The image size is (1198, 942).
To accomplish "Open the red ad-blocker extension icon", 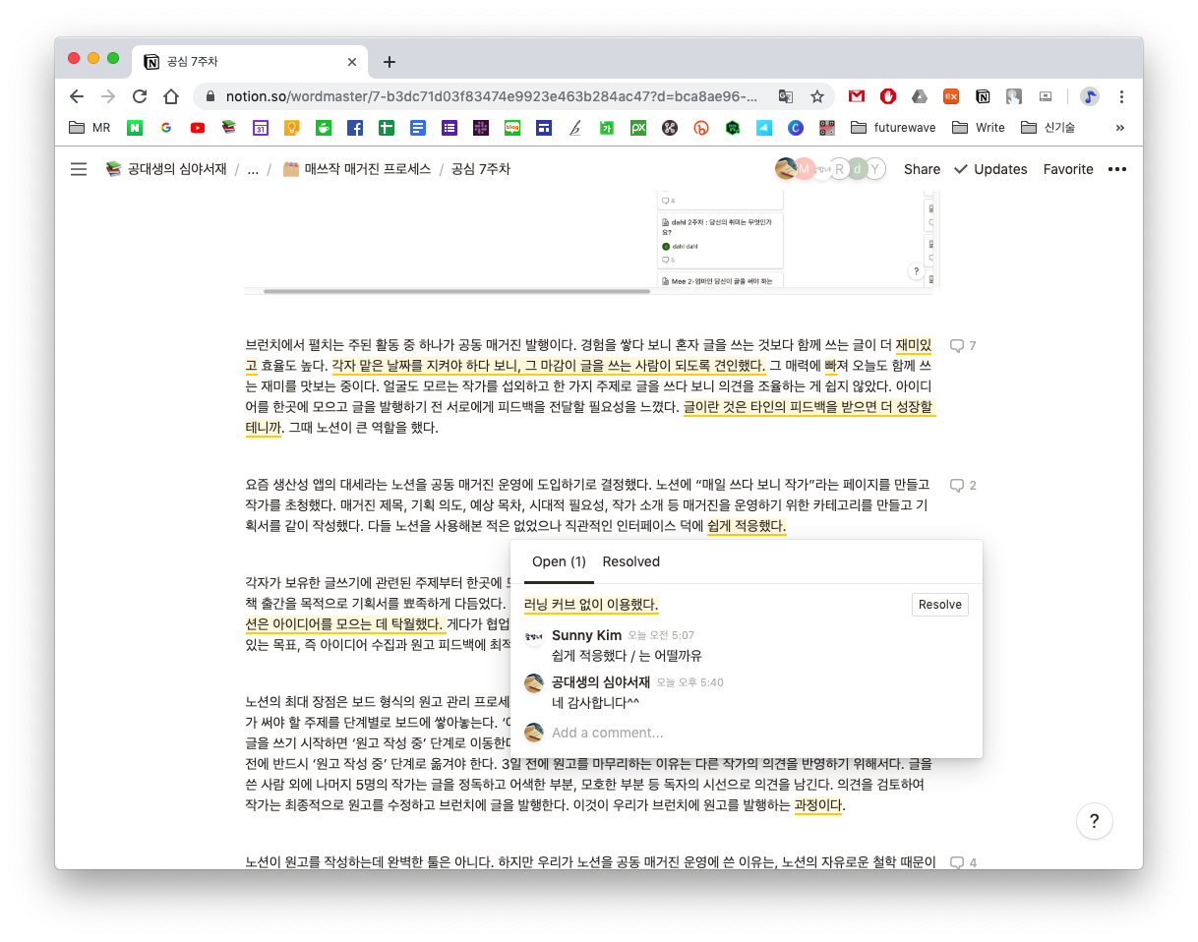I will click(x=888, y=96).
